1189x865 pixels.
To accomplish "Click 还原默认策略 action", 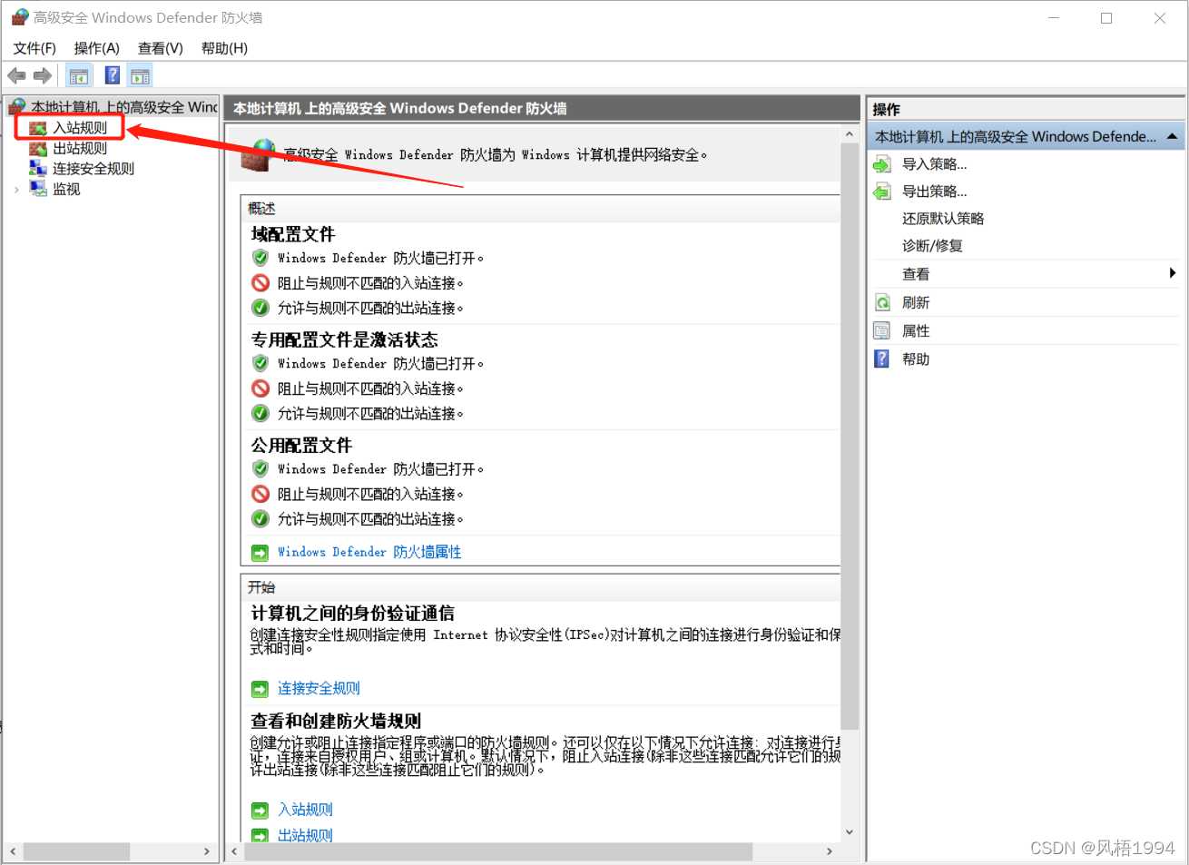I will [x=943, y=219].
